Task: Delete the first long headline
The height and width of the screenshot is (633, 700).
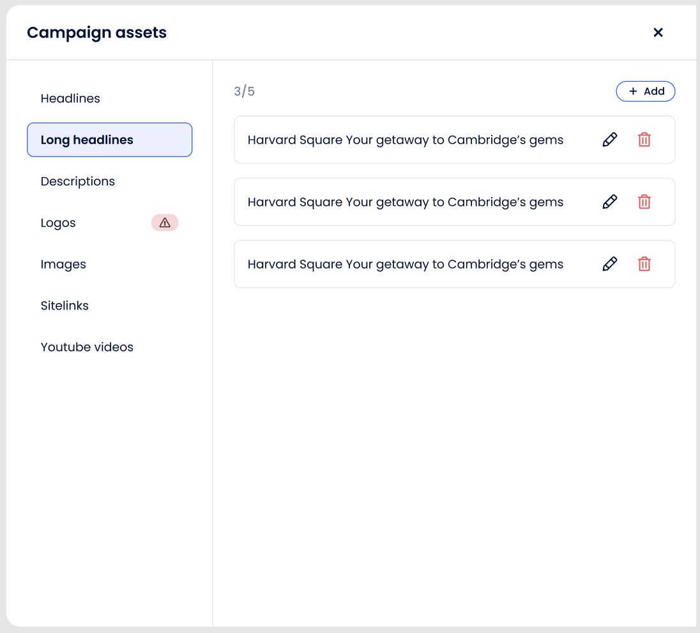Action: [644, 140]
